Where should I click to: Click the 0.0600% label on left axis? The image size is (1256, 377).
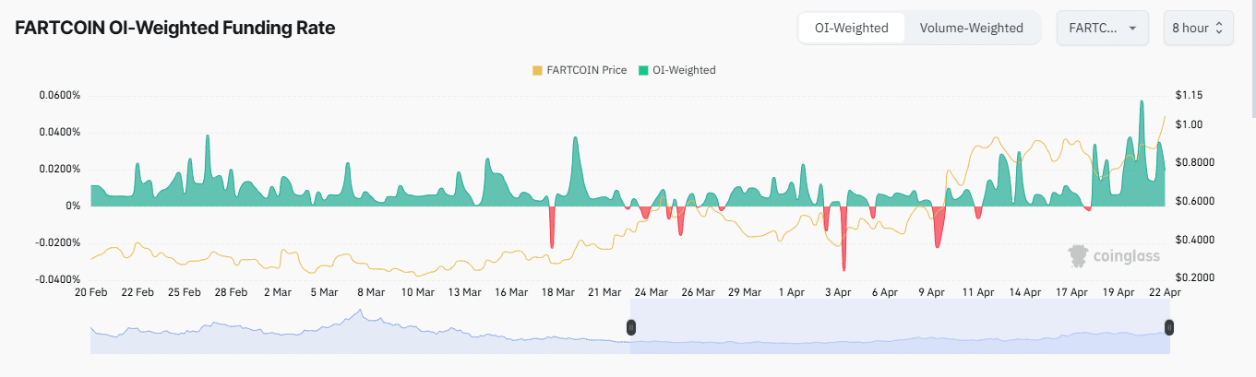tap(60, 96)
